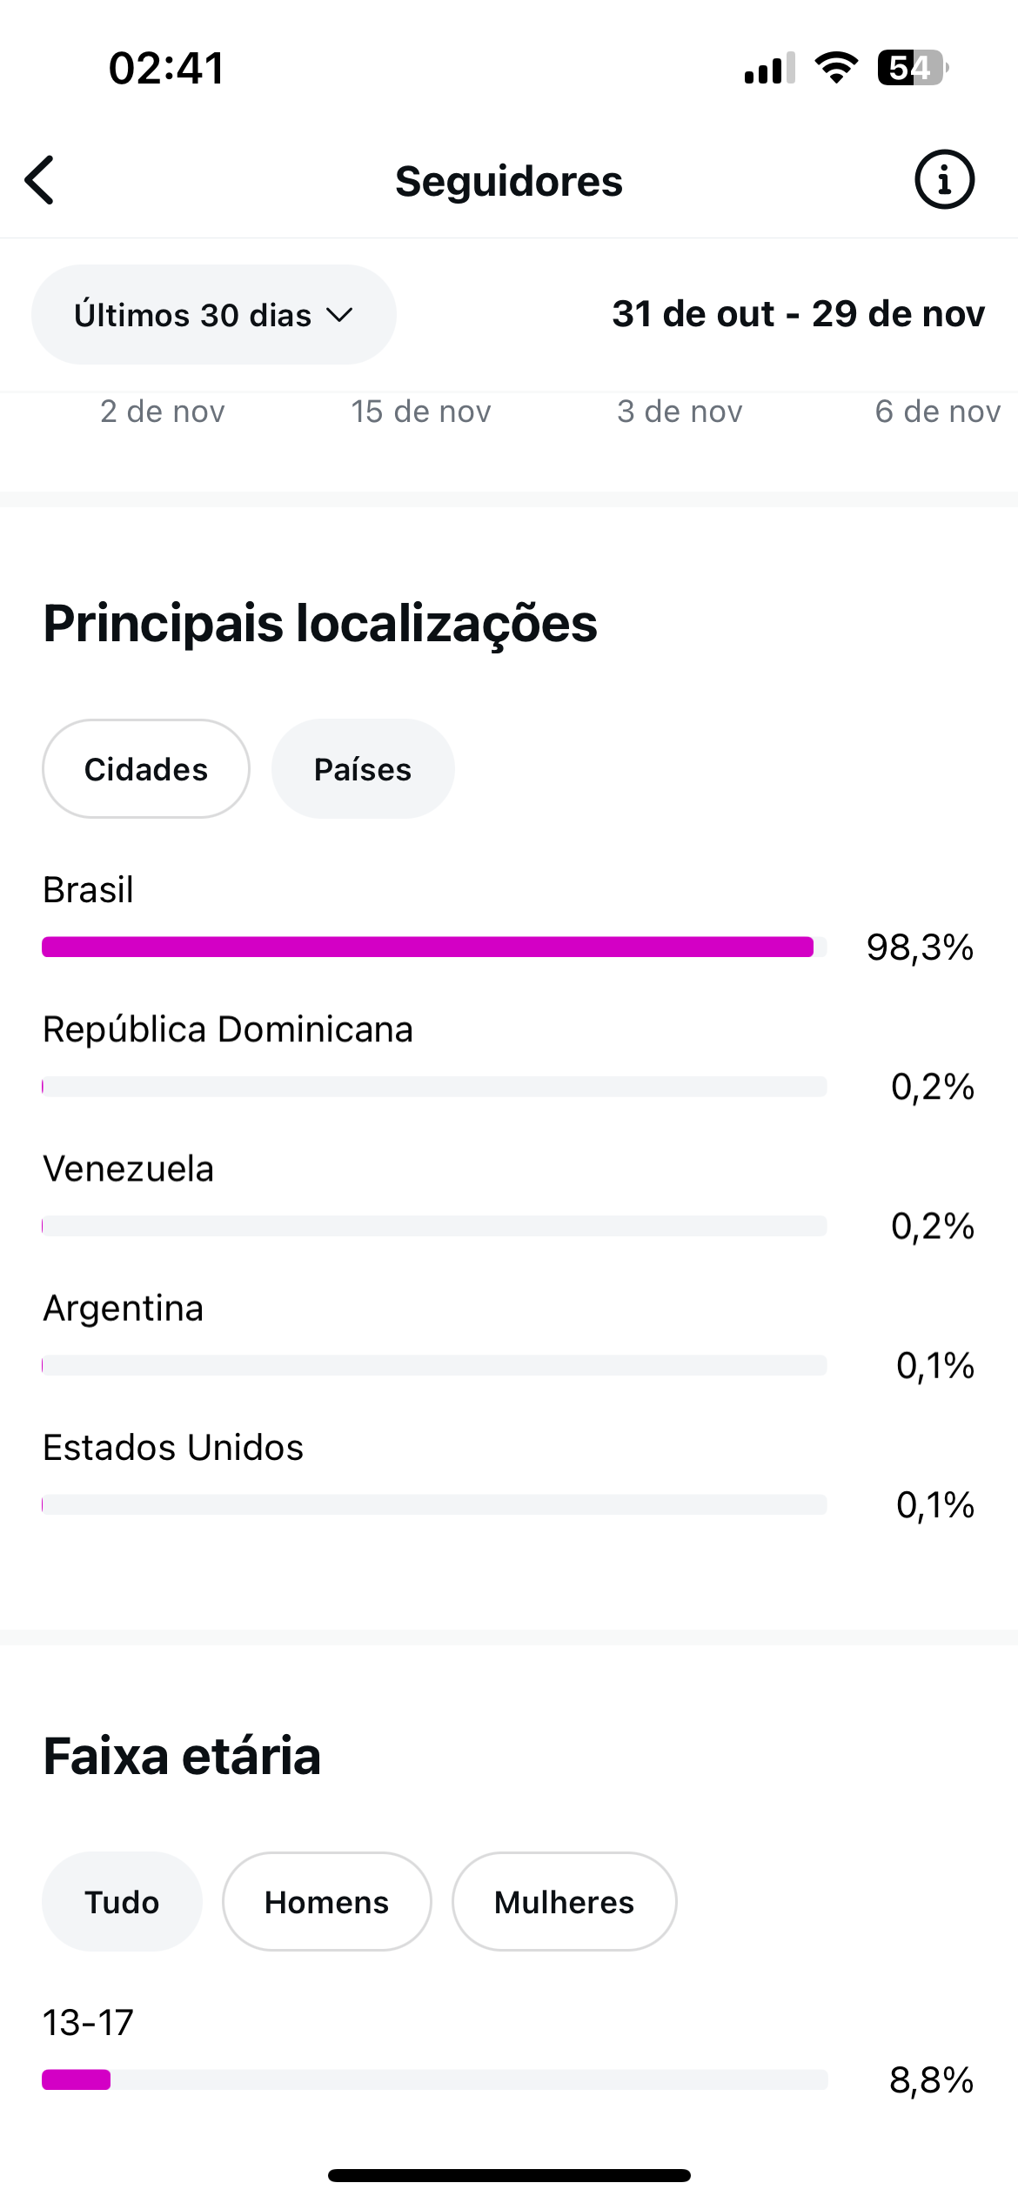Tap the cellular signal bars icon
The image size is (1018, 2203).
pos(769,68)
